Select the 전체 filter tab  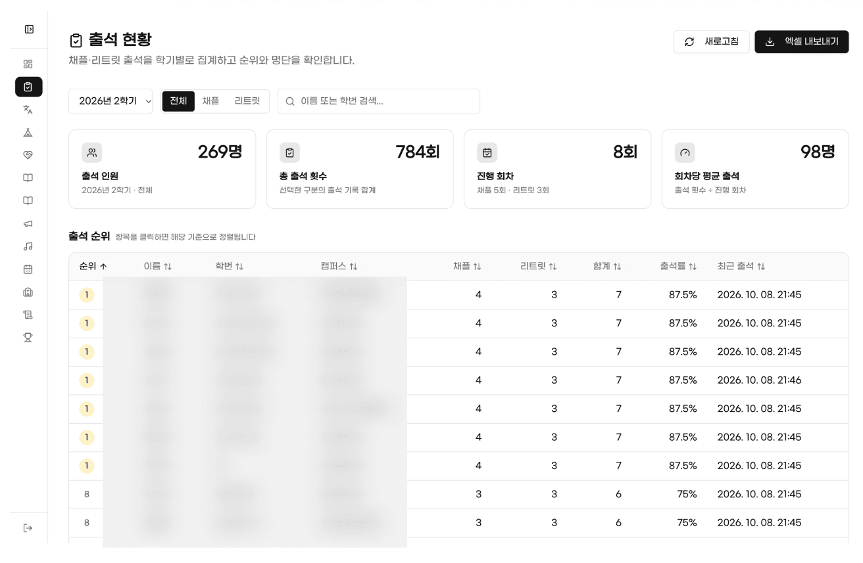[178, 101]
